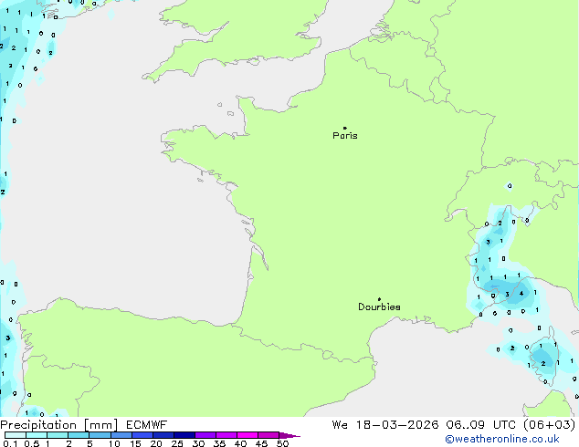This screenshot has width=579, height=447.
Task: Select the Dourbies location marker dot
Action: pos(379,299)
